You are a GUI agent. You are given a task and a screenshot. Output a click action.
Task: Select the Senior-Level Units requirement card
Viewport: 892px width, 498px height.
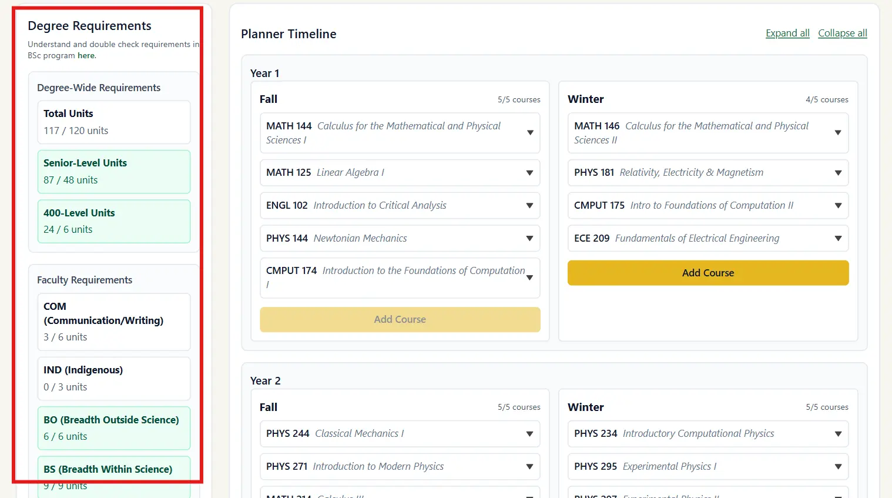(113, 172)
